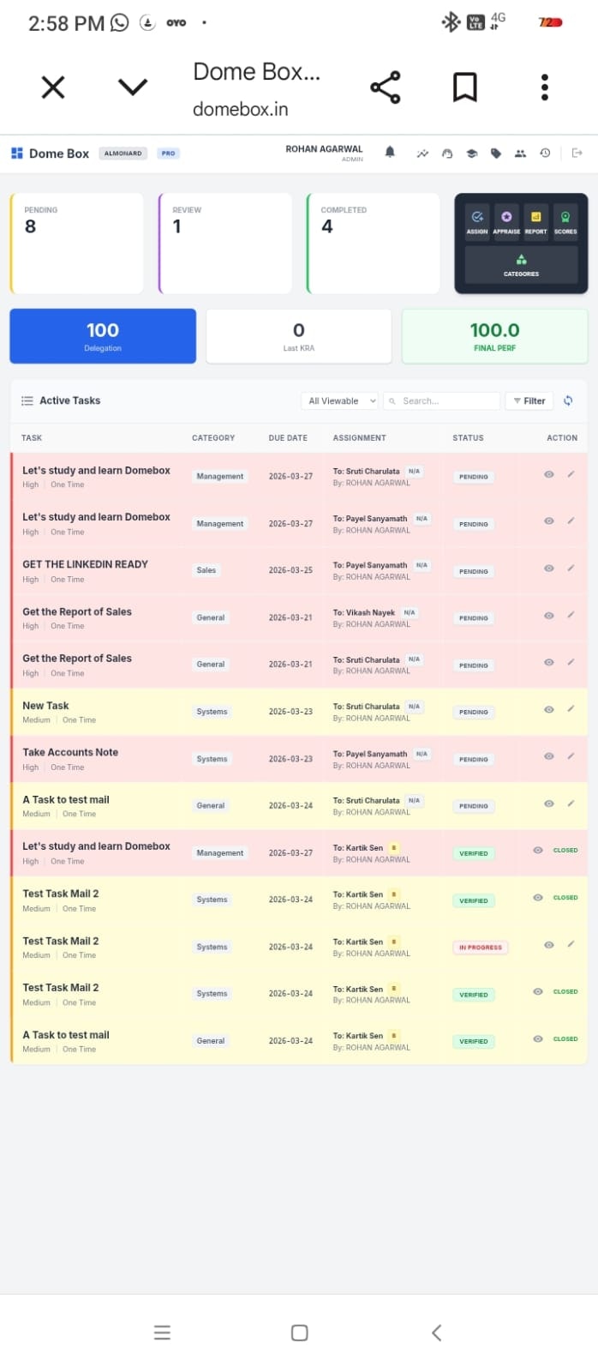Tap the Android home button

coord(299,1333)
